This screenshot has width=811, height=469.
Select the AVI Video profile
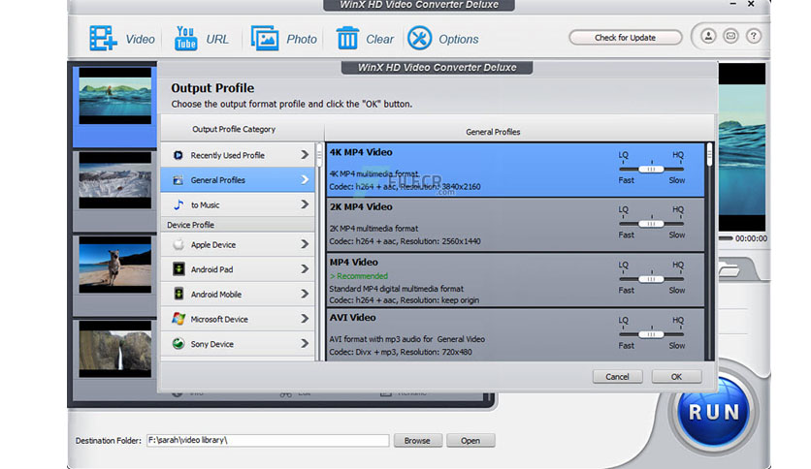point(515,334)
